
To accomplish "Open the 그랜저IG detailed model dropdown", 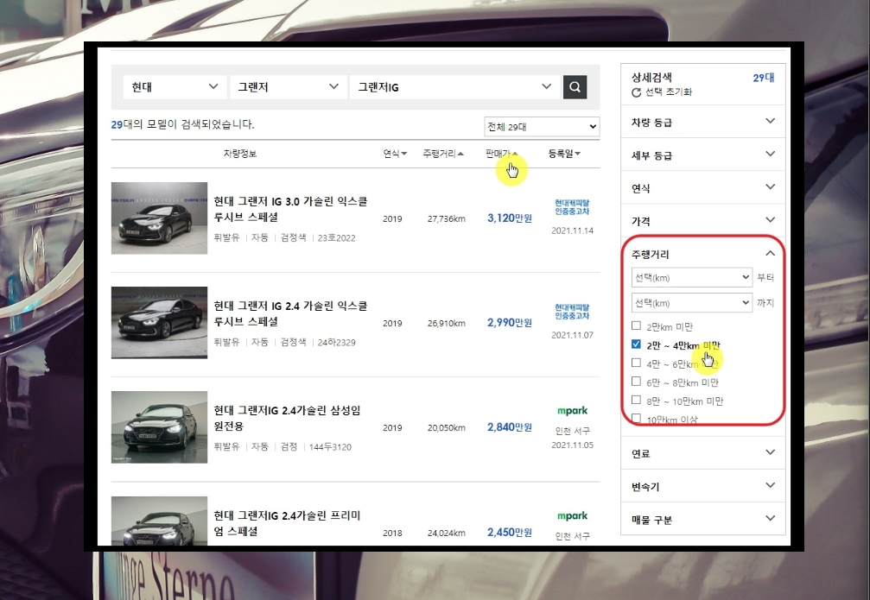I will point(454,87).
